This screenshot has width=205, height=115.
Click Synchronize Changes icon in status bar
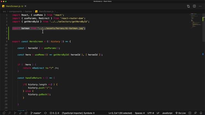click(x=45, y=113)
